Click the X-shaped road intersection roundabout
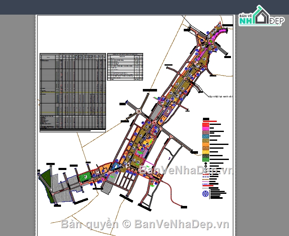The height and width of the screenshot is (236, 289). coord(139,111)
